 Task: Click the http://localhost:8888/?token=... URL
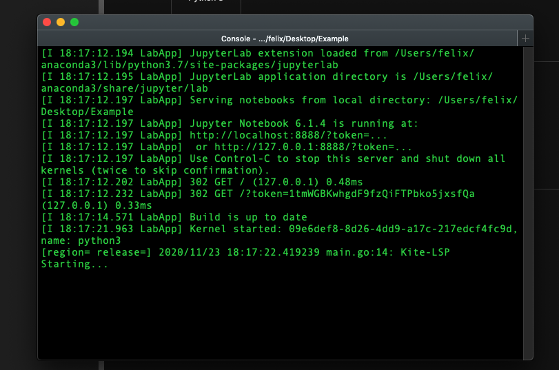pyautogui.click(x=288, y=136)
